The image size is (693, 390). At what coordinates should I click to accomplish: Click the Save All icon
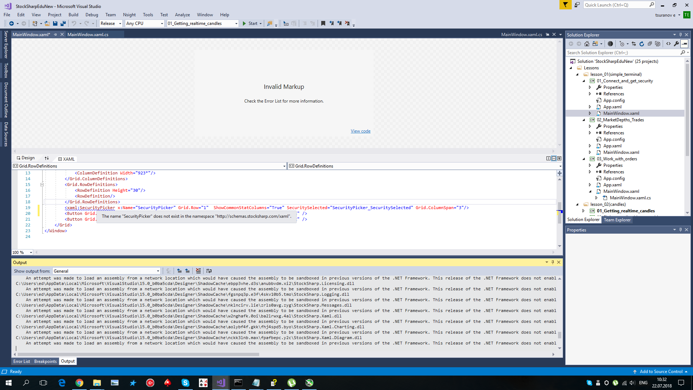click(x=63, y=23)
